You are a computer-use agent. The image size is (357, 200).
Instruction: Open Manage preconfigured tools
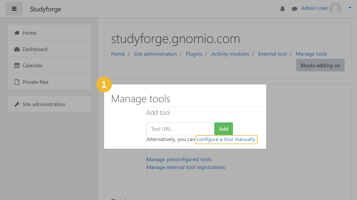coord(179,159)
